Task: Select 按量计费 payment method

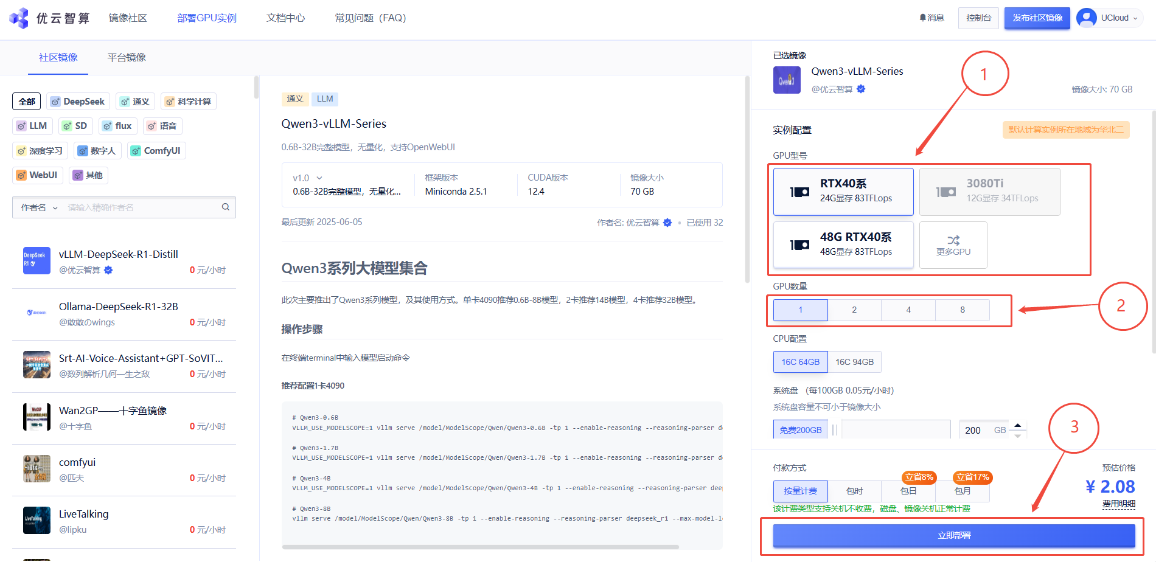Action: point(800,491)
